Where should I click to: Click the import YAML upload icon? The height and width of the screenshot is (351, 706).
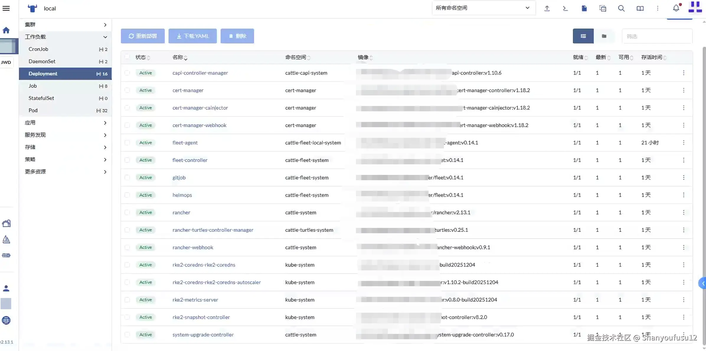click(x=547, y=8)
